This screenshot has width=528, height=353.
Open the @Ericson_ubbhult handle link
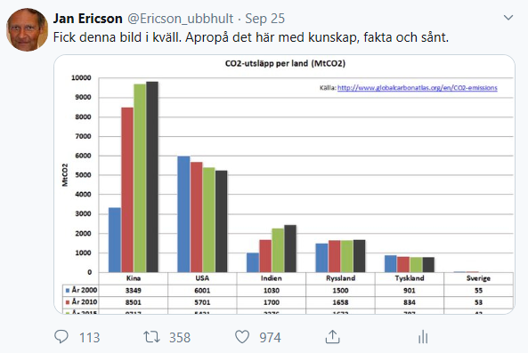pyautogui.click(x=180, y=19)
